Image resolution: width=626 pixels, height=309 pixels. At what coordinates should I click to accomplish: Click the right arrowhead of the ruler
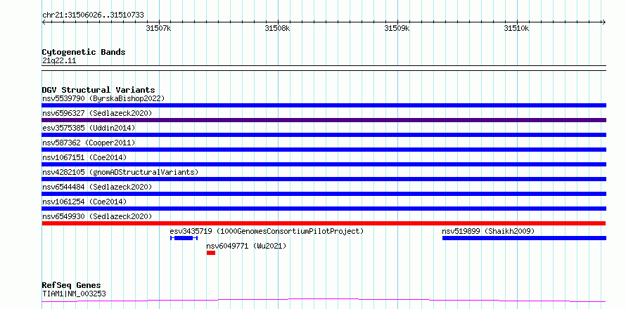(x=603, y=22)
